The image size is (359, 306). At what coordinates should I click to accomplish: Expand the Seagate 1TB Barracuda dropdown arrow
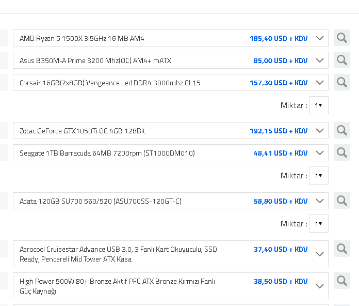click(x=319, y=153)
